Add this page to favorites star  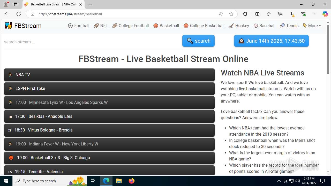pos(231,14)
